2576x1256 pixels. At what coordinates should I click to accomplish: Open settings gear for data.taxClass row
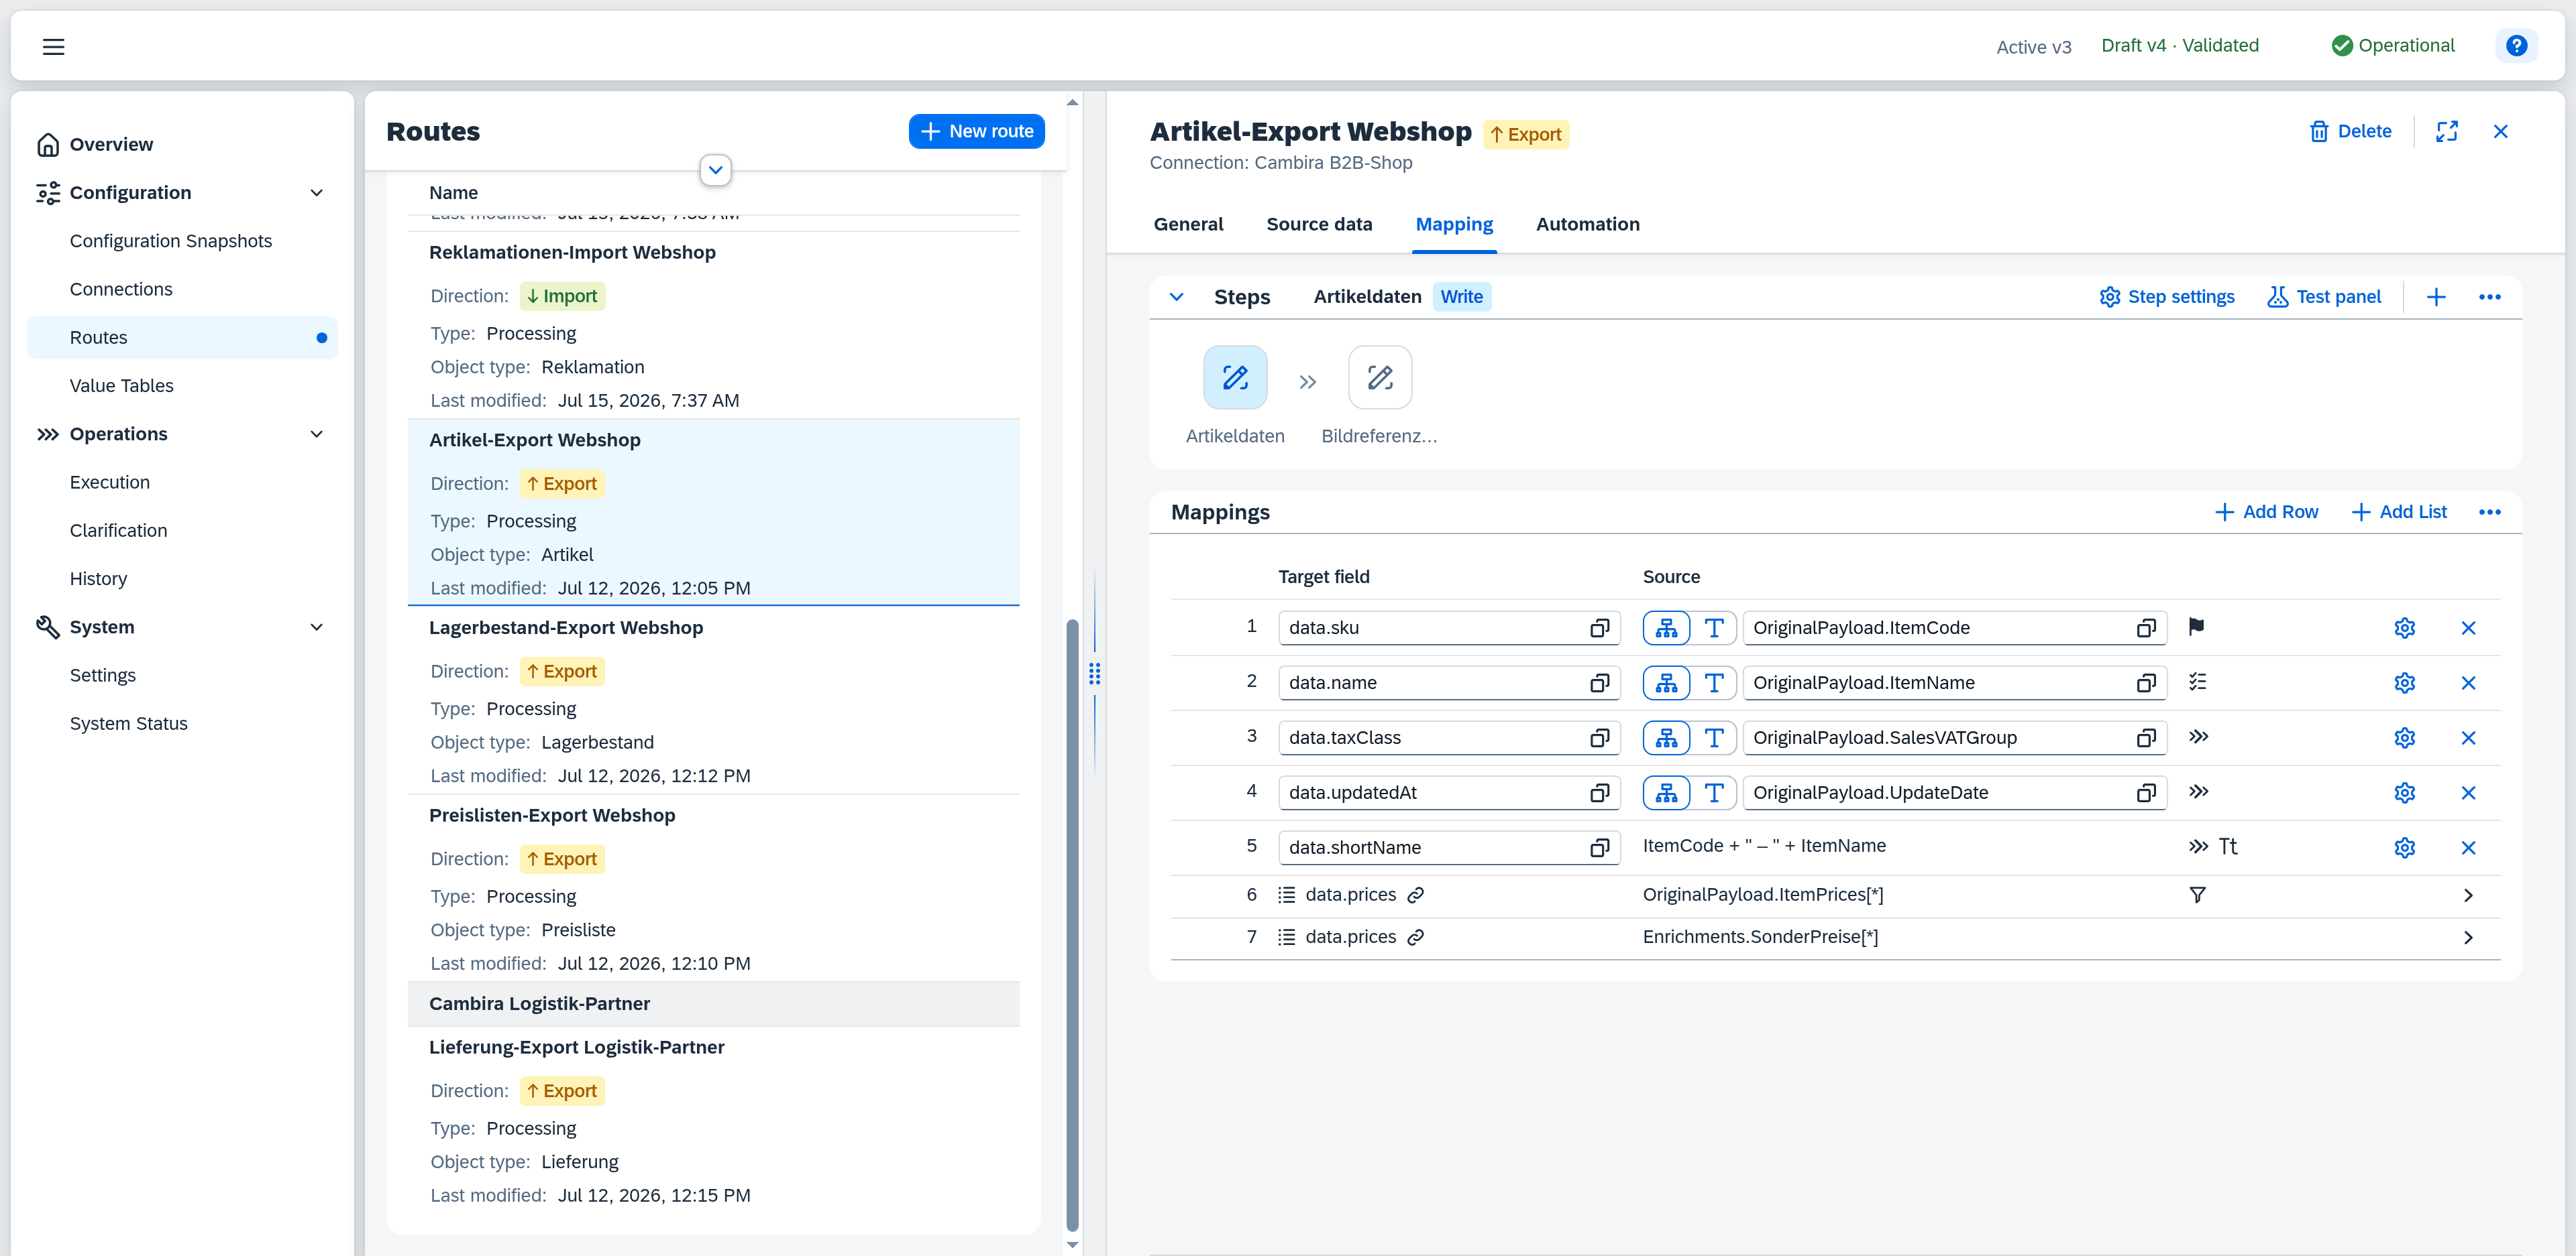[2404, 737]
